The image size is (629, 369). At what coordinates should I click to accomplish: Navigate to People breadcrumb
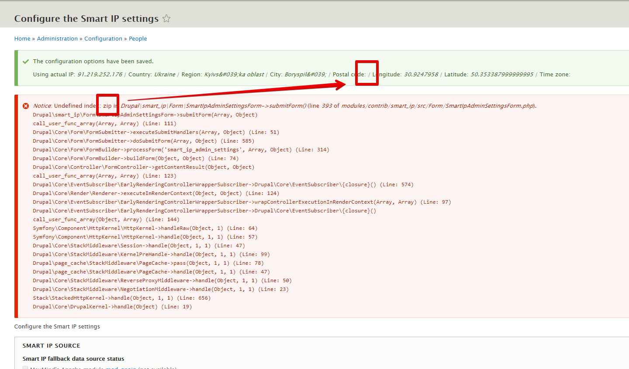[x=138, y=39]
